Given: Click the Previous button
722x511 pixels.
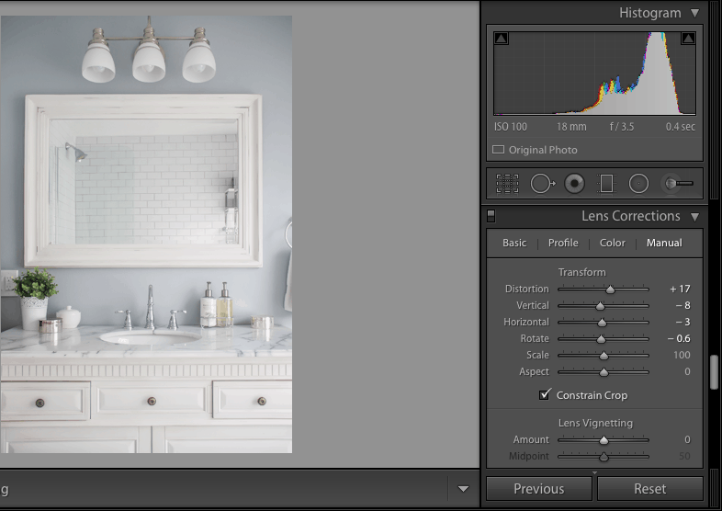Looking at the screenshot, I should pyautogui.click(x=538, y=488).
